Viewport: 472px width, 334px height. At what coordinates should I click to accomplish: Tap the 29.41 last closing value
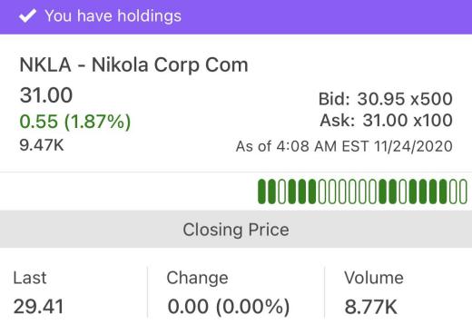(x=39, y=307)
